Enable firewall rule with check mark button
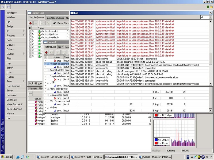Image resolution: width=214 pixels, height=160 pixels. coord(58,52)
